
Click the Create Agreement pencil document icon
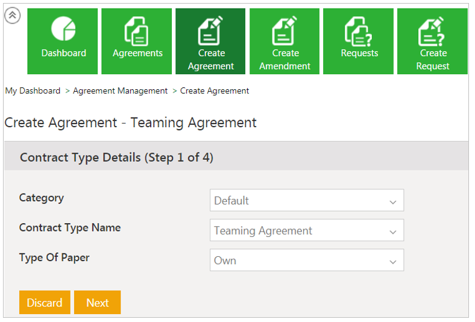[x=211, y=30]
